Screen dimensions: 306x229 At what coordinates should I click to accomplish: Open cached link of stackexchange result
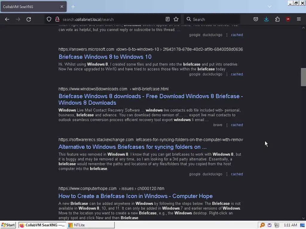237,174
